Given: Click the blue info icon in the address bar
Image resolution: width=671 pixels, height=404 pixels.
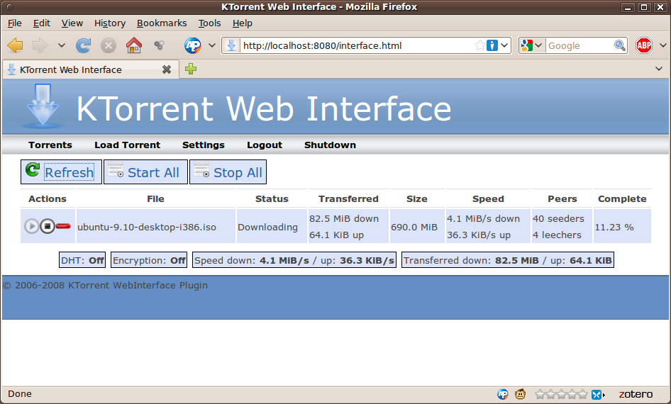Looking at the screenshot, I should (x=492, y=45).
